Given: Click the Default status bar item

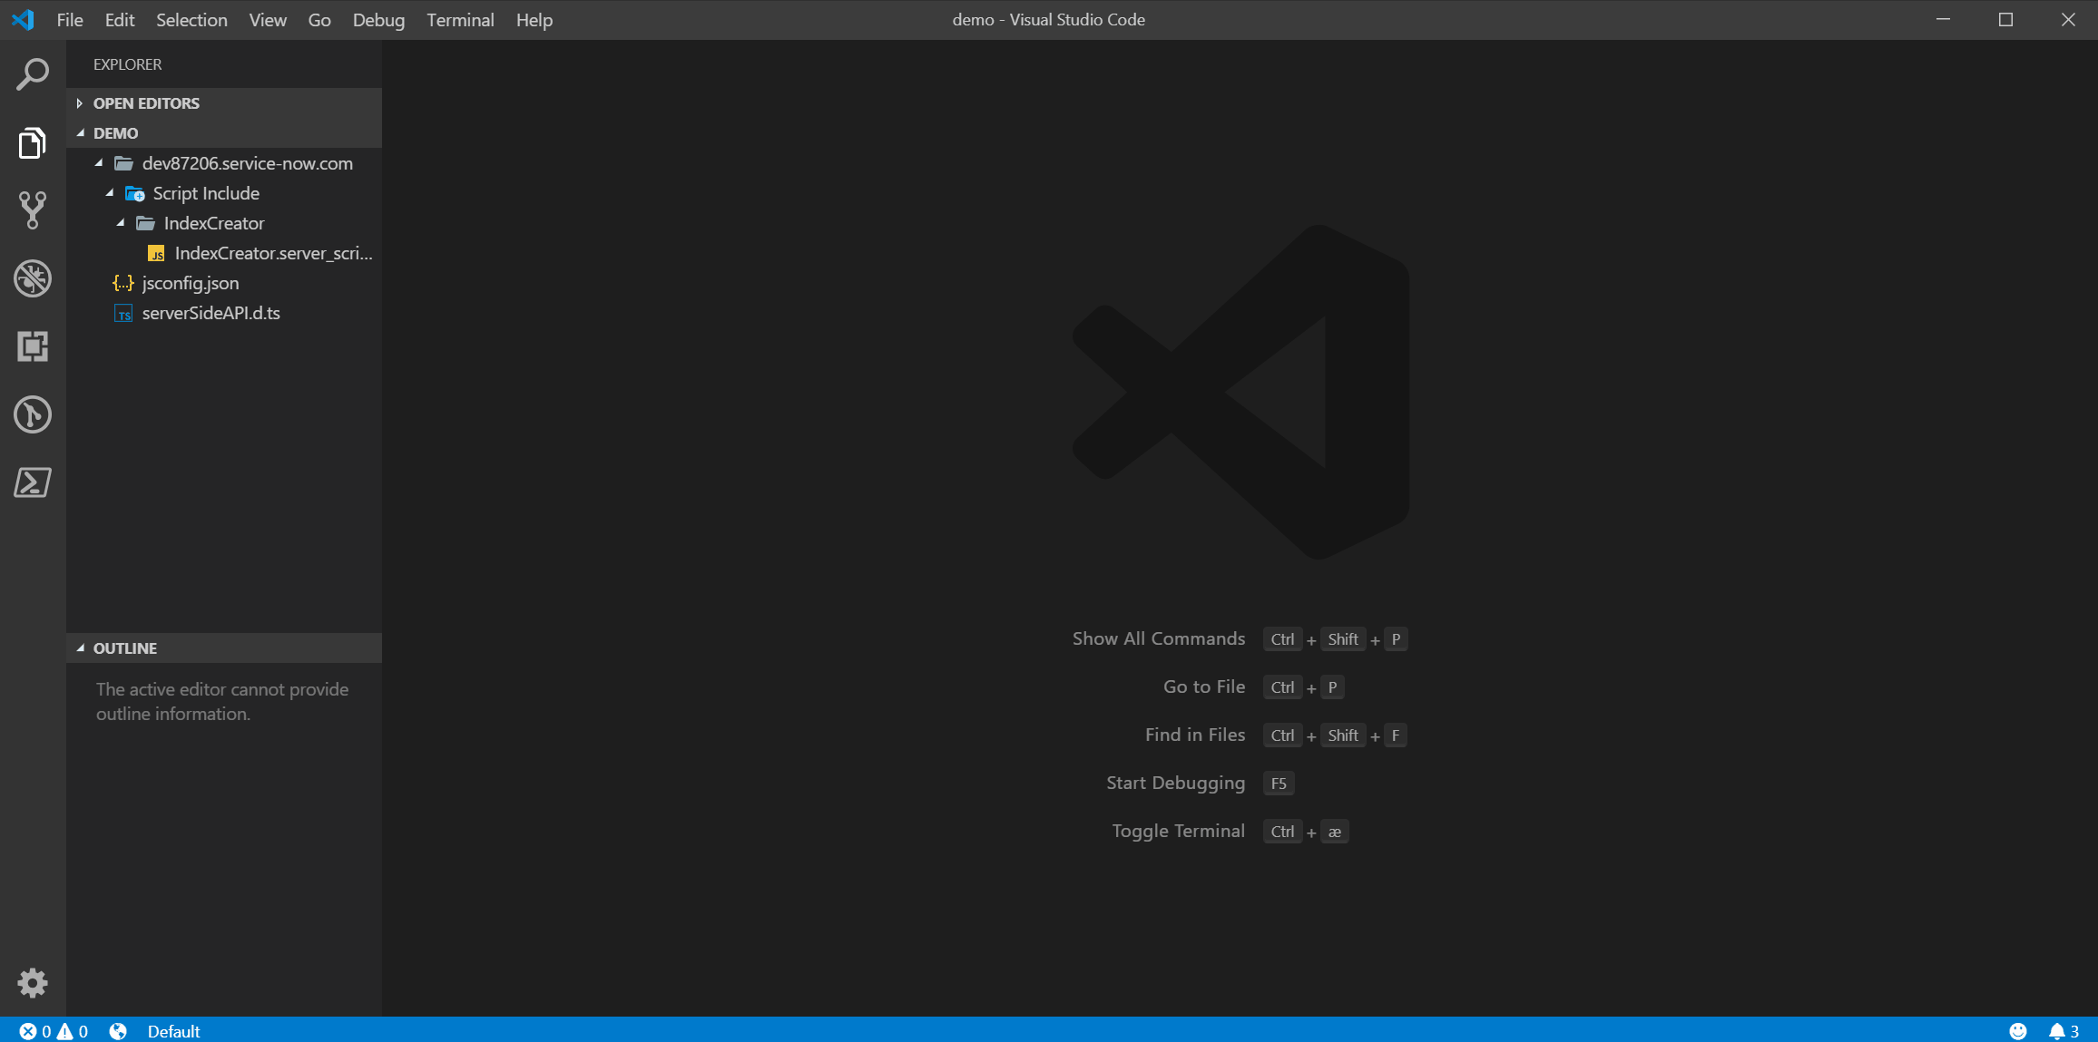Looking at the screenshot, I should coord(173,1031).
